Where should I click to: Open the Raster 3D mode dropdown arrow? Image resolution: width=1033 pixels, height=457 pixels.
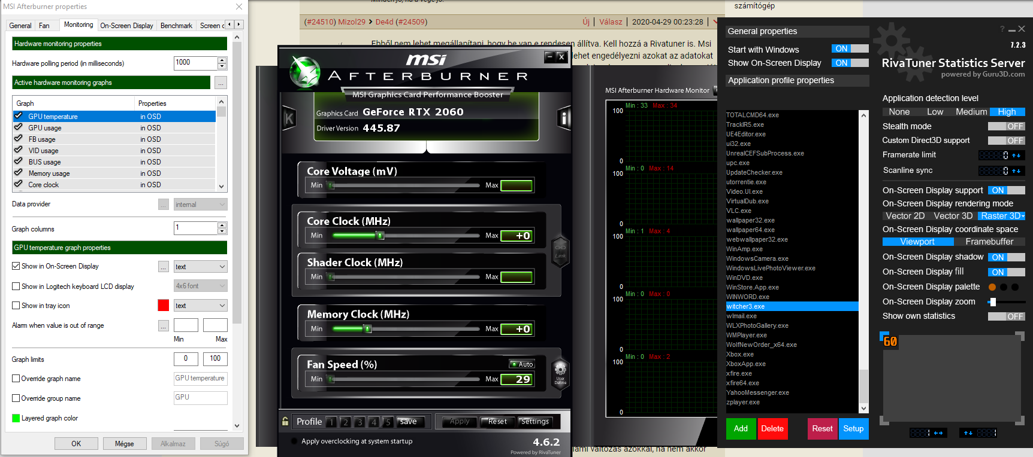point(1023,217)
